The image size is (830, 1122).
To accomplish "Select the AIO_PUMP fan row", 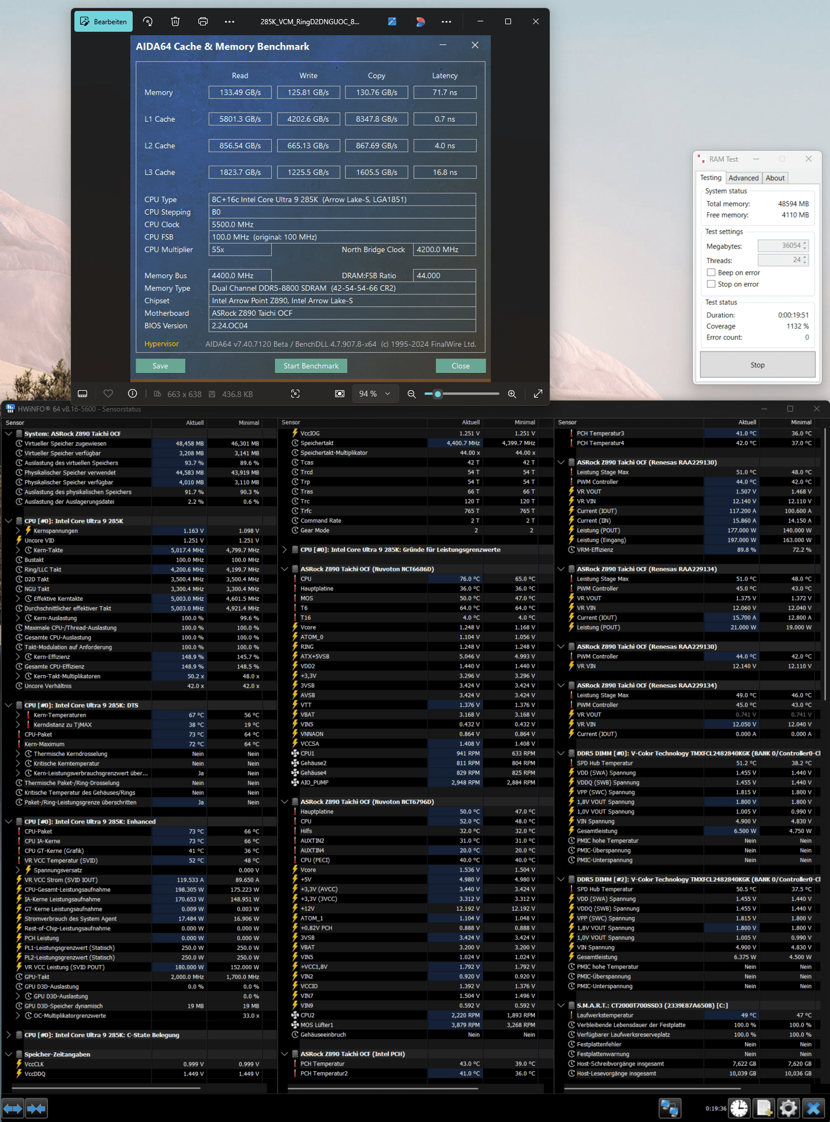I will coord(414,783).
